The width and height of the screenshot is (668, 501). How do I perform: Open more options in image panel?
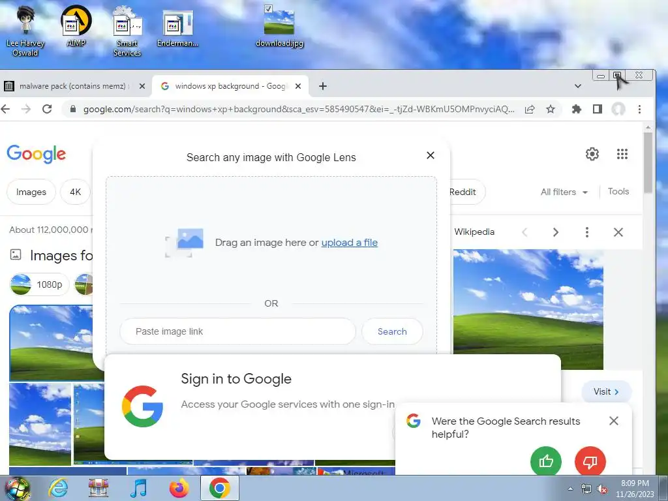click(586, 232)
